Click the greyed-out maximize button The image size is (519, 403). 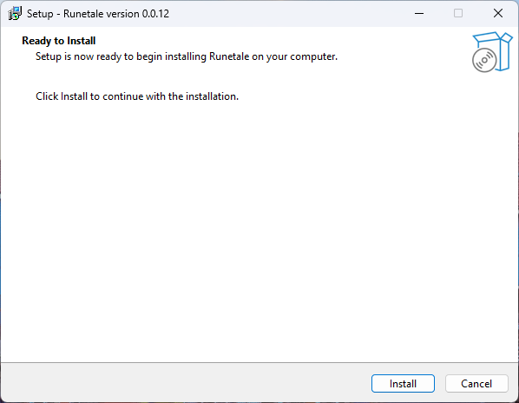pos(458,14)
